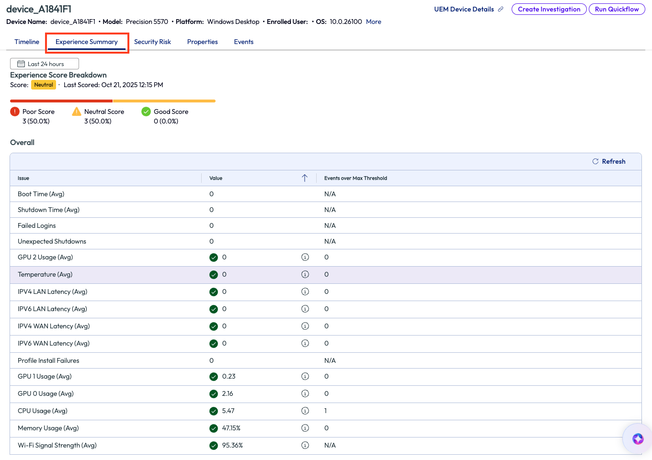Click the info icon for GPU 2 Usage

tap(305, 258)
